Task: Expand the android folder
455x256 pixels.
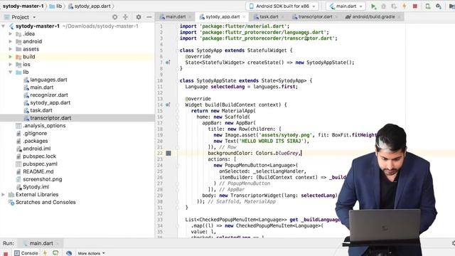Action: (11, 41)
